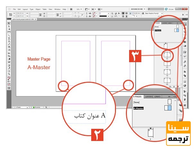Open the Object menu

38,9
